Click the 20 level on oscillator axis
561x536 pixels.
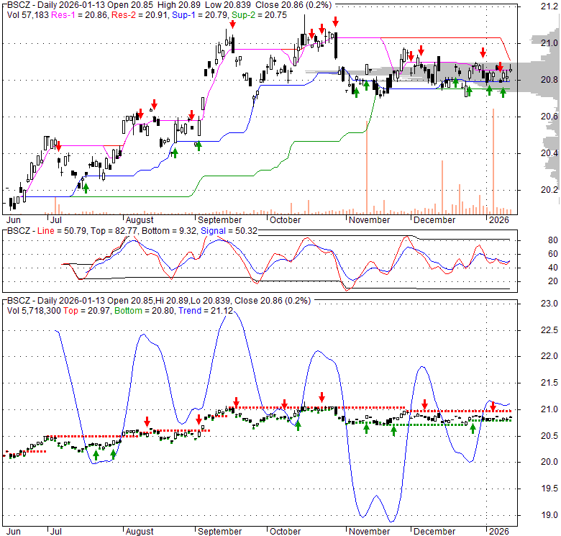553,281
